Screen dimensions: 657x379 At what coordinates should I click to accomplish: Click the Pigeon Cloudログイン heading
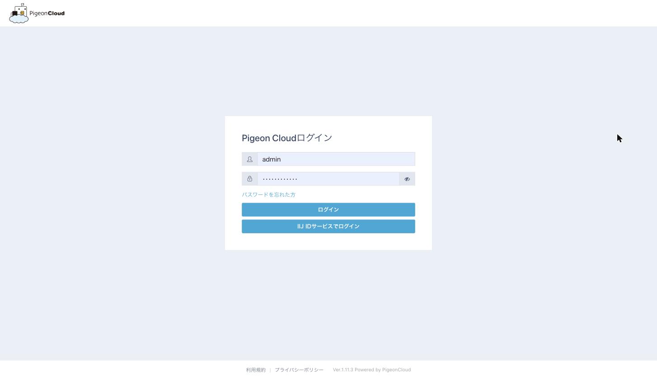point(287,138)
